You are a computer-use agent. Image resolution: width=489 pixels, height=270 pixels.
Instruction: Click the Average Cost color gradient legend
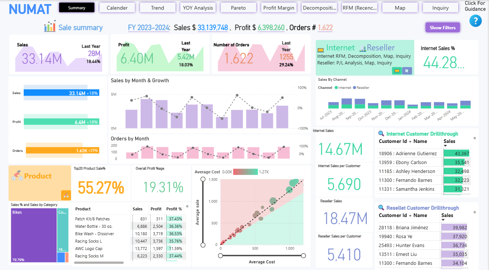pyautogui.click(x=245, y=172)
